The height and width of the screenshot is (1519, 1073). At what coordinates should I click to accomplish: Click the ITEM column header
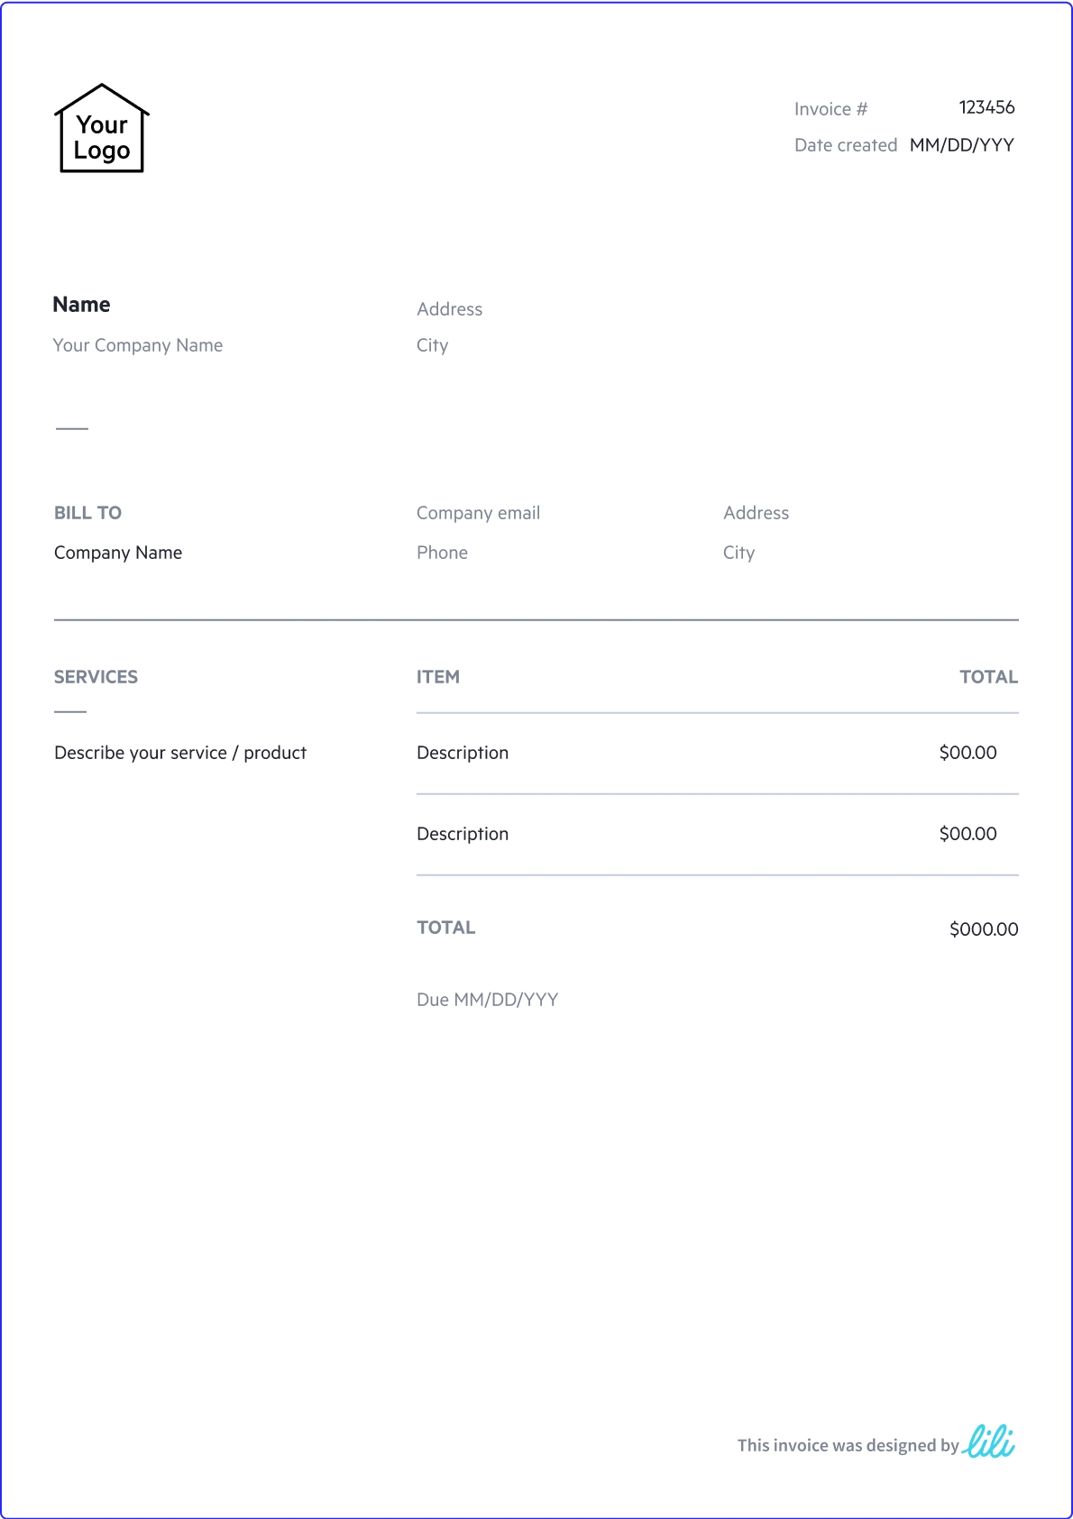pyautogui.click(x=438, y=677)
